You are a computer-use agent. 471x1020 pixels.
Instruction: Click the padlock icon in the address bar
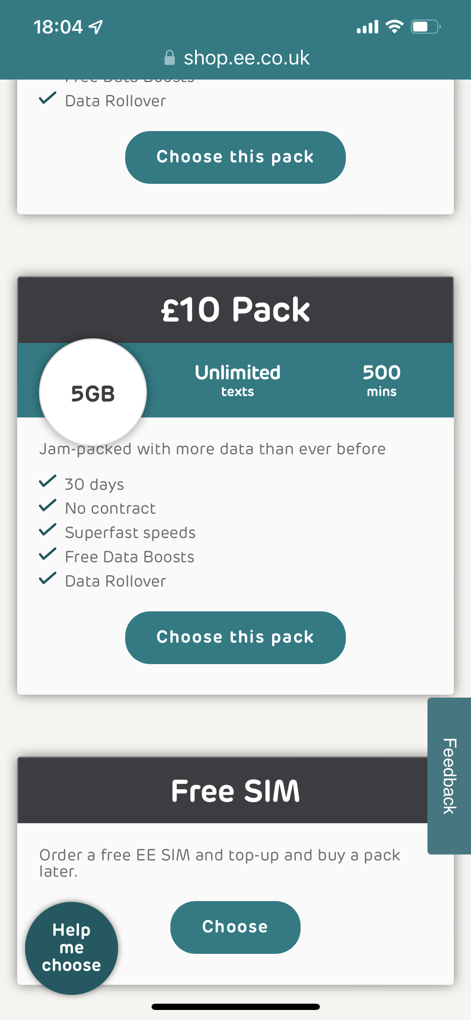170,57
